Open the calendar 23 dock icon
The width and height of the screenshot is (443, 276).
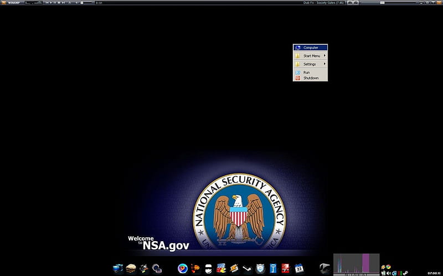point(299,268)
